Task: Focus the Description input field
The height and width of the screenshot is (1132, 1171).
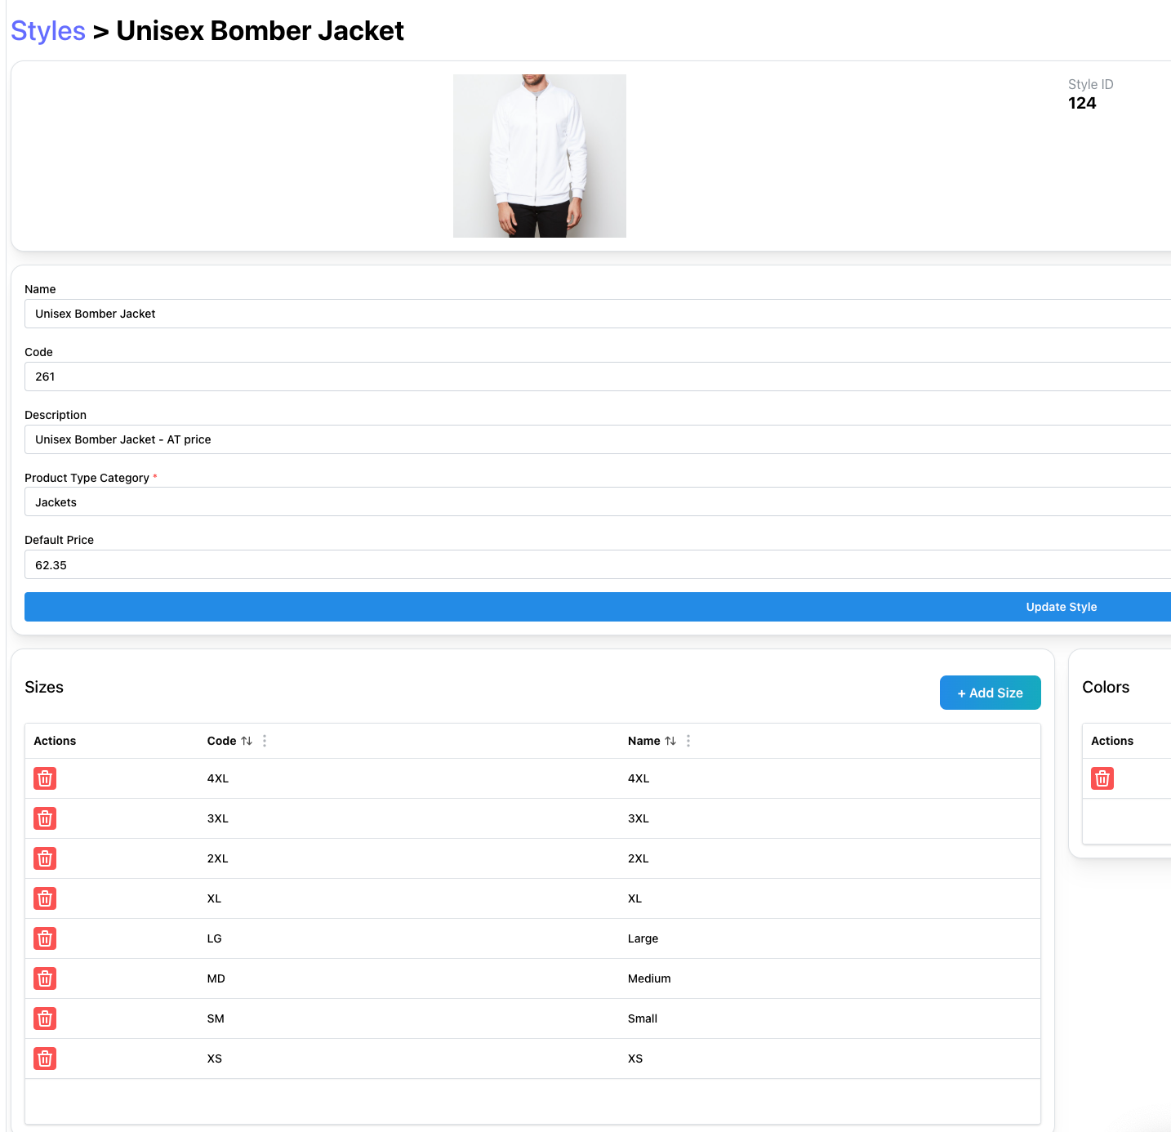Action: (598, 439)
